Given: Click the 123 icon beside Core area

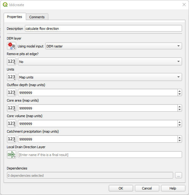Looking at the screenshot, I should 12,108.
